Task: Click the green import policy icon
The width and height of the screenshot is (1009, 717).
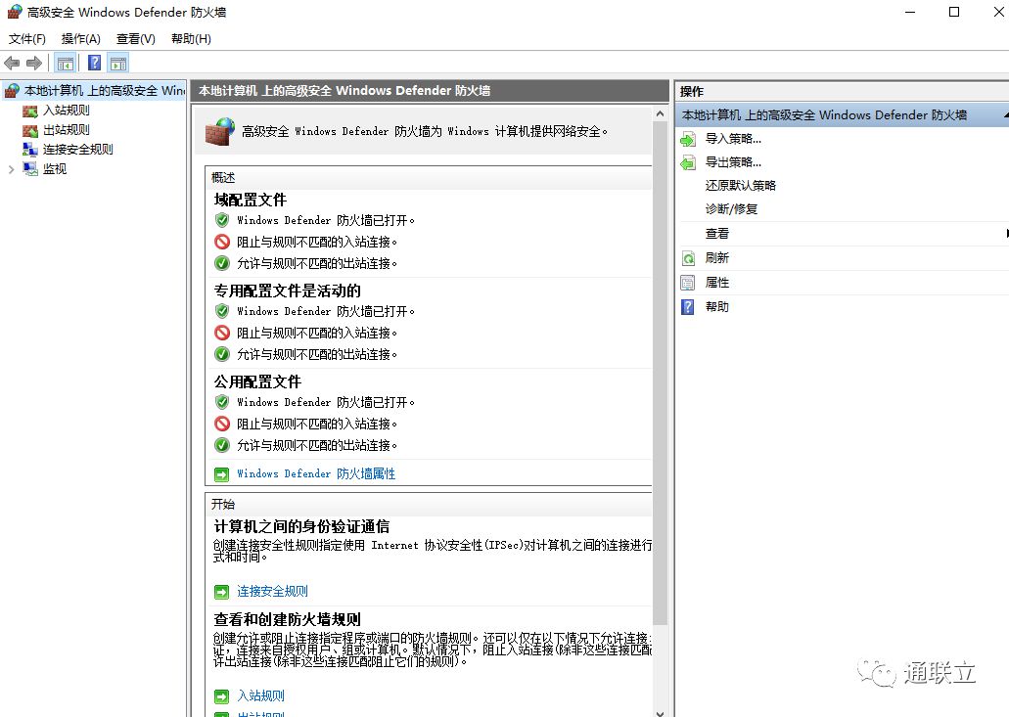Action: tap(688, 139)
